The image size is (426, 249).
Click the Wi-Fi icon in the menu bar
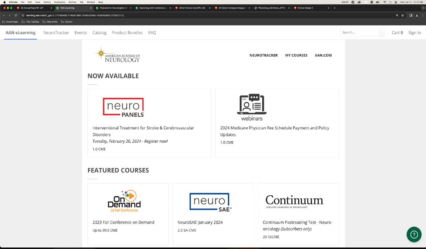[x=384, y=2]
